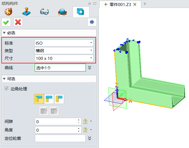This screenshot has height=148, width=189.
Task: Open the 类型 槽钢 dropdown
Action: [x=64, y=51]
